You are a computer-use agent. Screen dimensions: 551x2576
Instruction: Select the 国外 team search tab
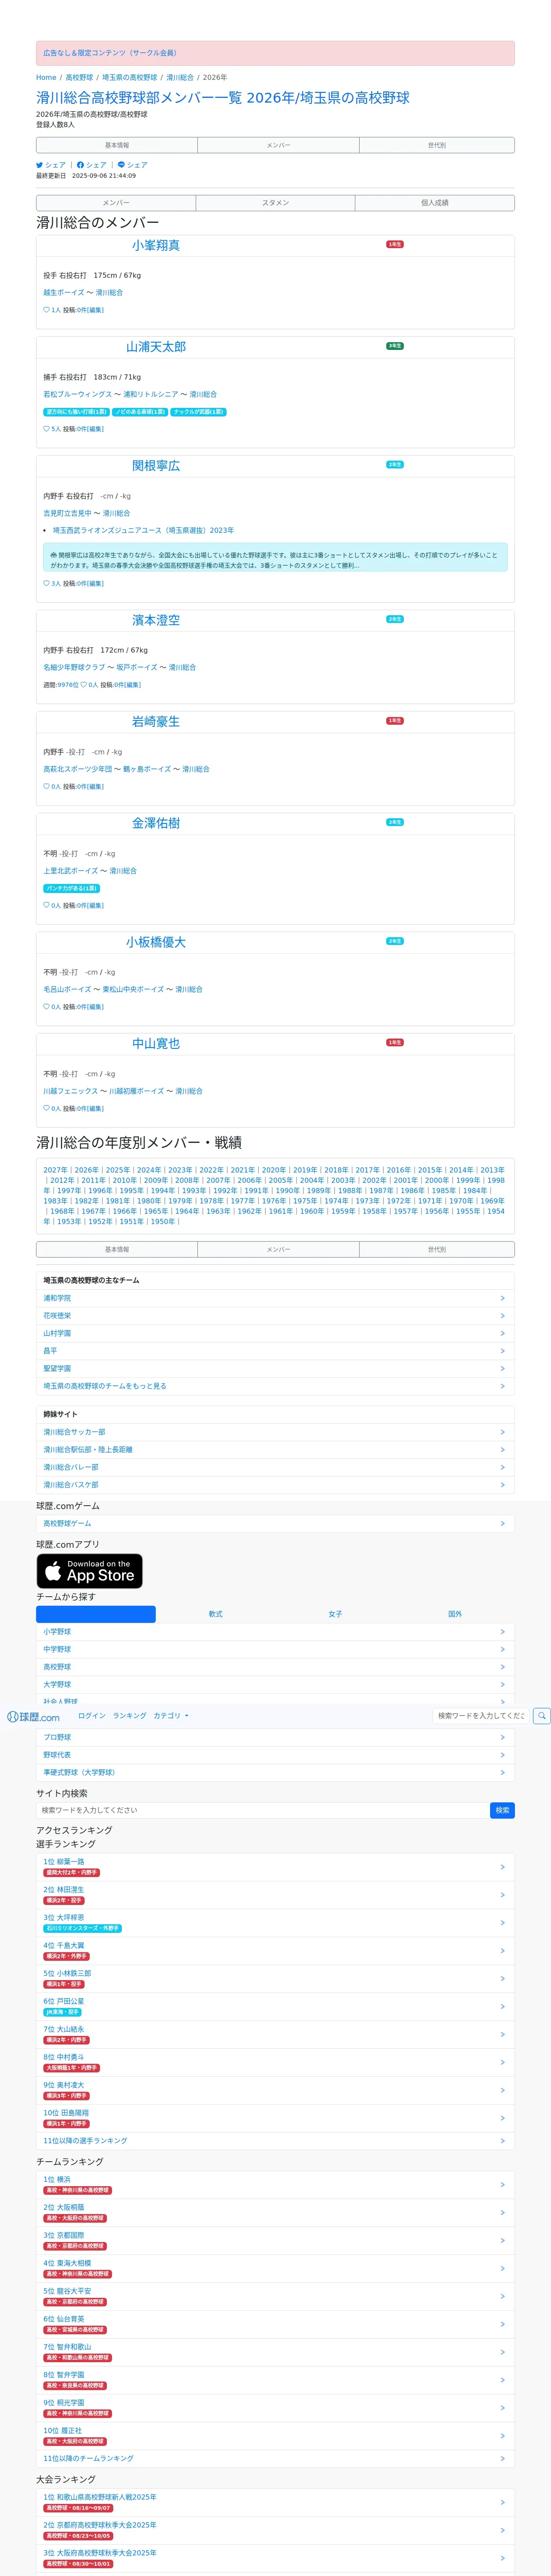coord(455,1614)
